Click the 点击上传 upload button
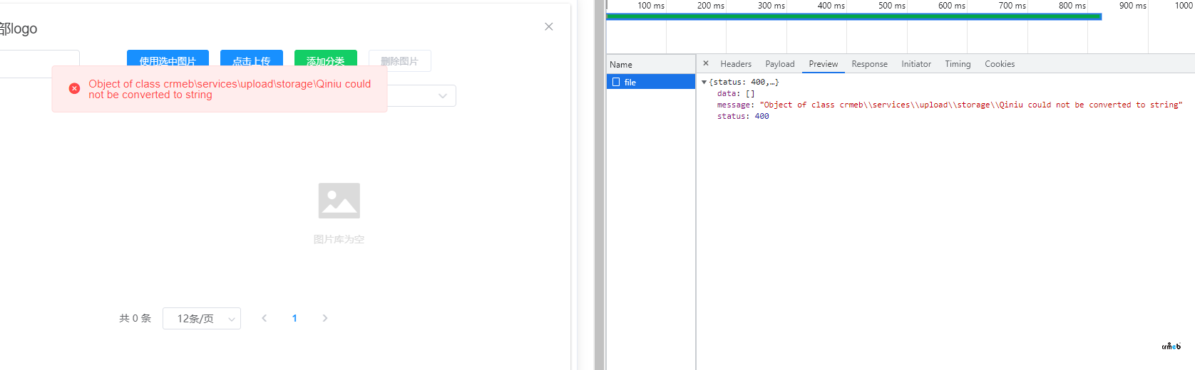1195x370 pixels. coord(252,59)
